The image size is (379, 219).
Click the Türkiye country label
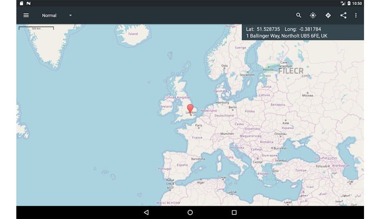click(301, 170)
